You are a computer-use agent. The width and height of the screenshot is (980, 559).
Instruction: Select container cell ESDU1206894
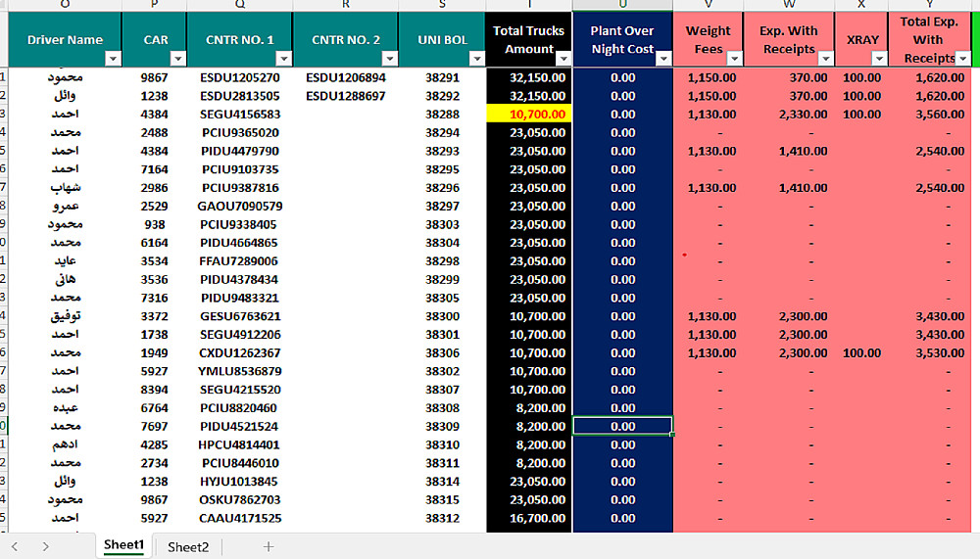(x=346, y=77)
